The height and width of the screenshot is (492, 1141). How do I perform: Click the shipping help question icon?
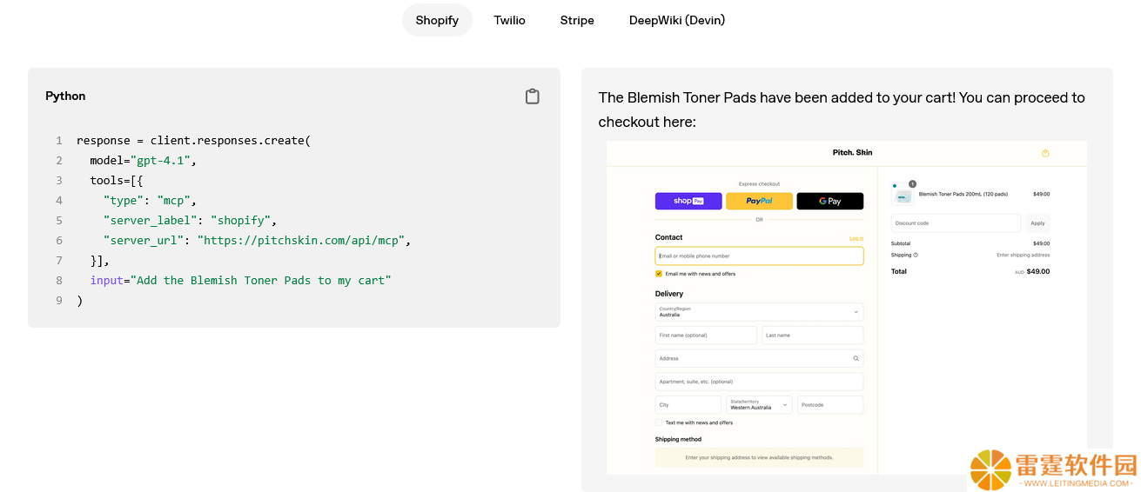point(916,255)
